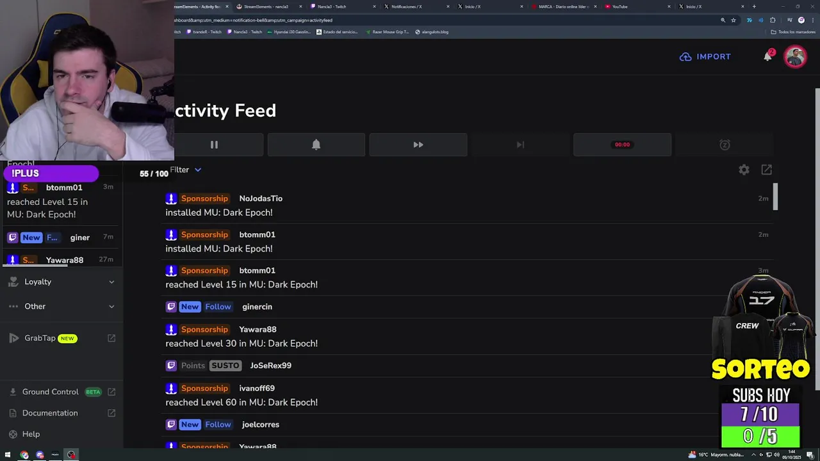Click external-link icon beside Documentation

(x=111, y=413)
